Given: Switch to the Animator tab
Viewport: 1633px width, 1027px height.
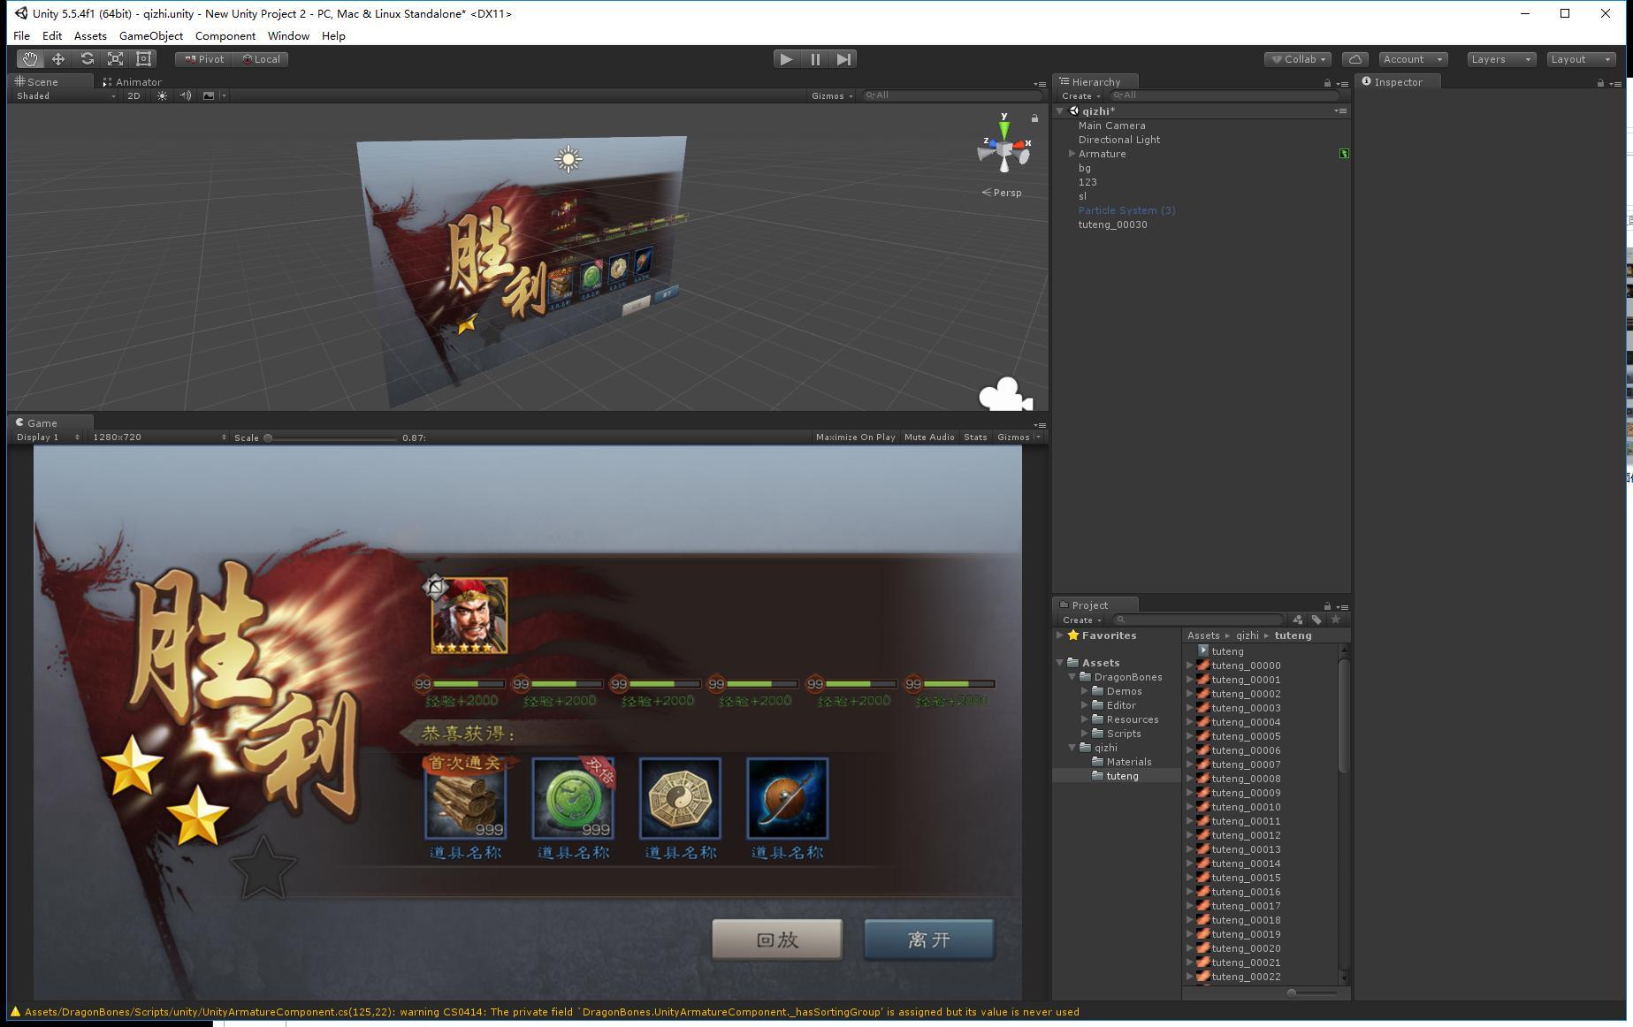Looking at the screenshot, I should tap(132, 82).
